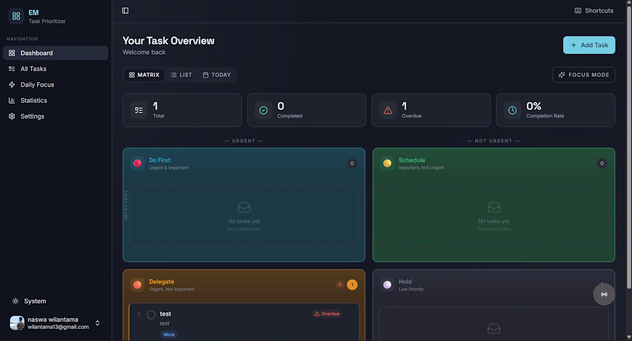
Task: Click the EM Task Prioritizer logo icon
Action: [16, 16]
